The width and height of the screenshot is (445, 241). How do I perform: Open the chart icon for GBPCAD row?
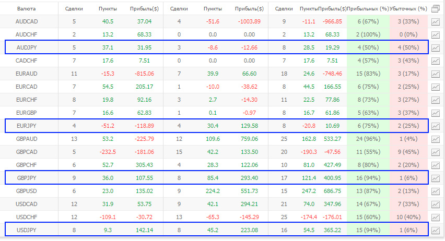436,152
